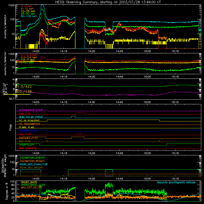Select the 3-6 keV legend label
Image resolution: width=204 pixels, height=204 pixels.
point(27,6)
